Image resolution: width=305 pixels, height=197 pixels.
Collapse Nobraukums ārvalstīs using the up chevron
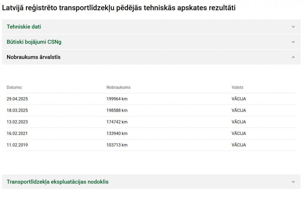pyautogui.click(x=293, y=57)
